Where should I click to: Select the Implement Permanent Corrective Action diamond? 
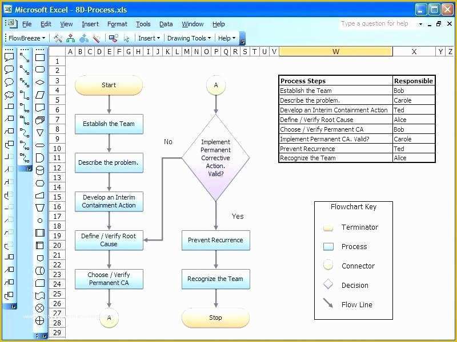216,158
